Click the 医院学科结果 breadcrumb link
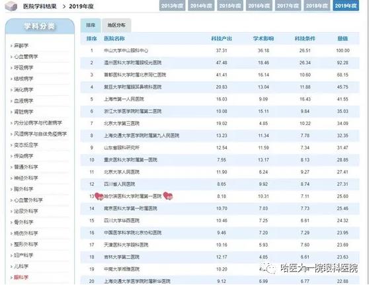 pos(40,7)
